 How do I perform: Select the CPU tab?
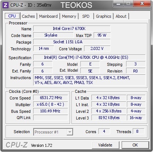12,16
